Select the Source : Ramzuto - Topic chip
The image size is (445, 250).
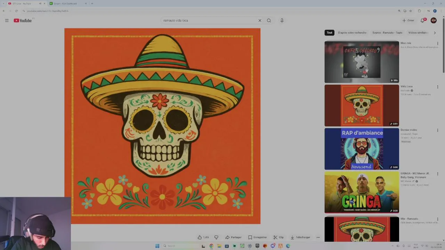click(387, 33)
